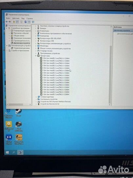Image resolution: width=133 pixels, height=178 pixels.
Task: Click the blue Help toolbar icon
Action: pos(26,22)
